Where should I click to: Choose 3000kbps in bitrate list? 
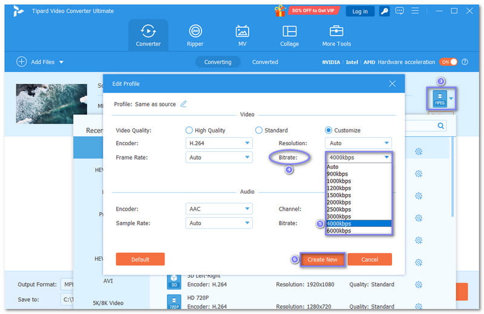point(359,217)
